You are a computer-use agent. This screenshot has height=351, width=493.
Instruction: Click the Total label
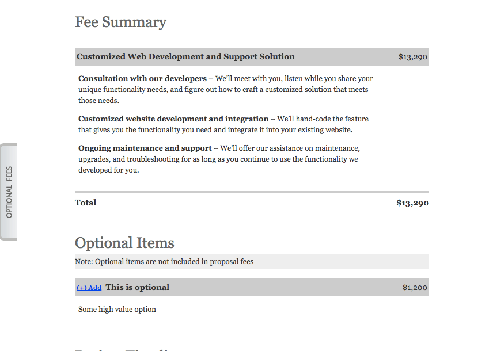[85, 203]
